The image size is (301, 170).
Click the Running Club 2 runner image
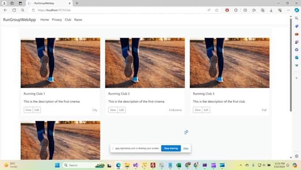pos(145,63)
